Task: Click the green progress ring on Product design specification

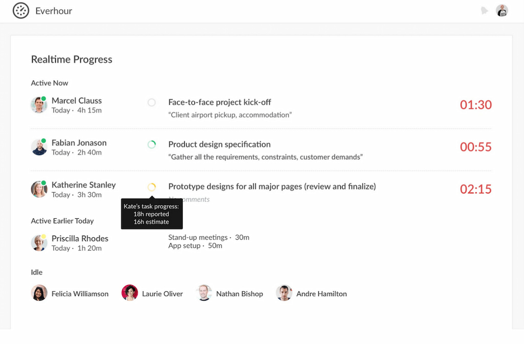Action: tap(151, 145)
